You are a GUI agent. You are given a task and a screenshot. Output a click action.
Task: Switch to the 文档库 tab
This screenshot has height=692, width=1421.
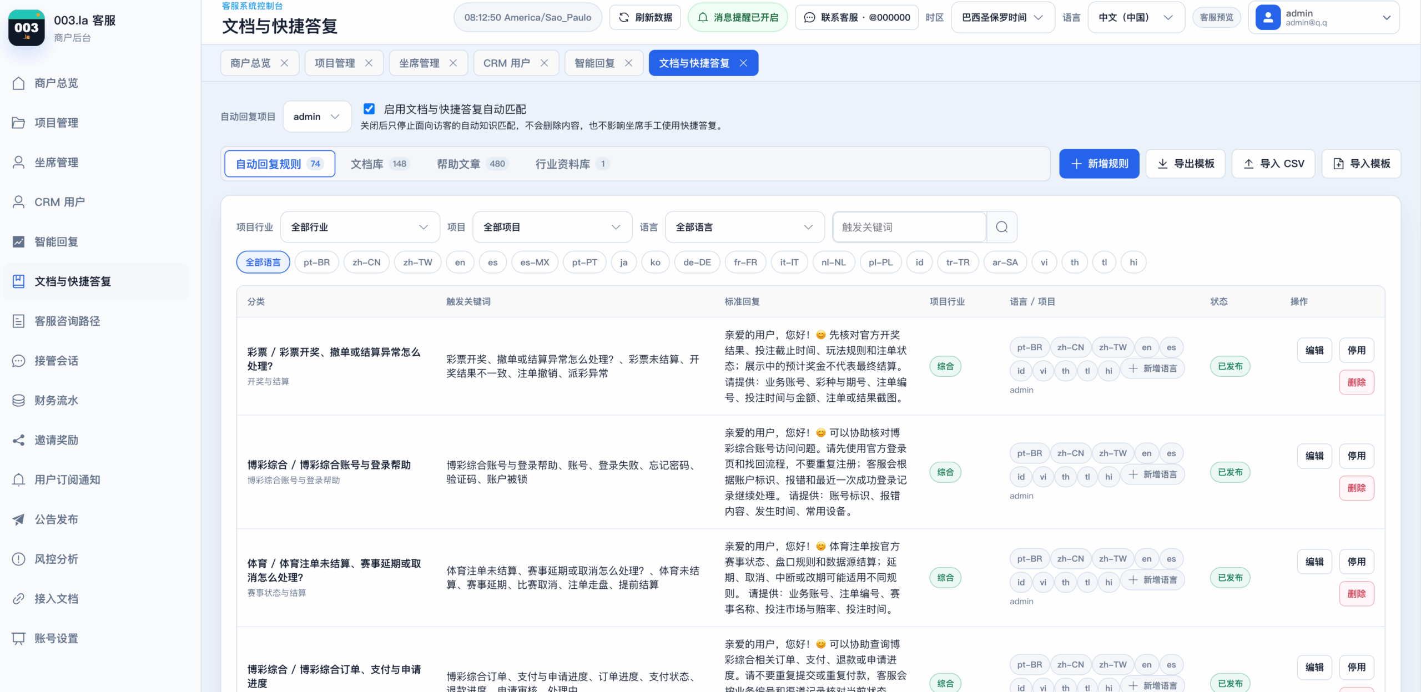[380, 164]
